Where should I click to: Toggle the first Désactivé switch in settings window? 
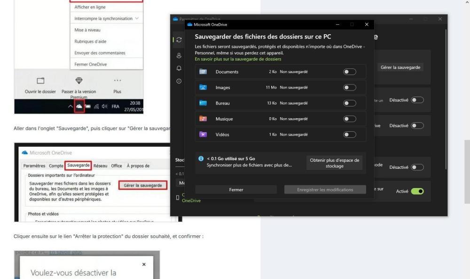click(x=417, y=100)
